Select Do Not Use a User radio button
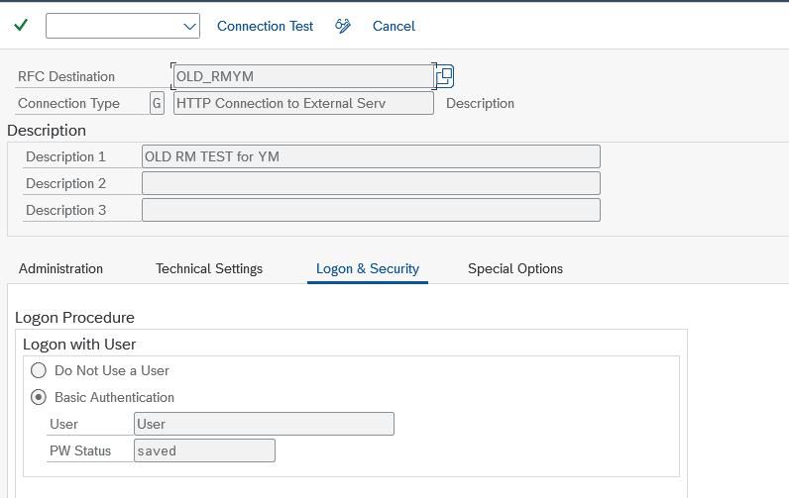 click(x=39, y=370)
